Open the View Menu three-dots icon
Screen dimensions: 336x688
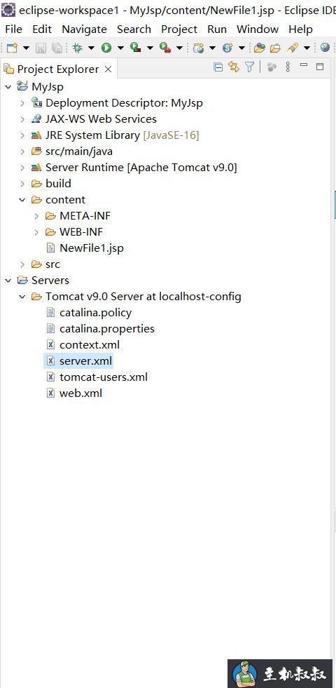[288, 67]
